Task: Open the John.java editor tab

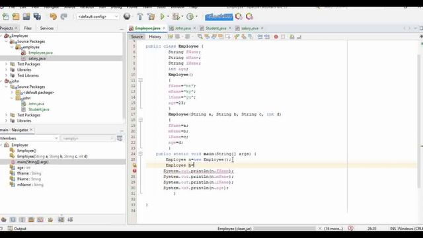Action: [182, 28]
